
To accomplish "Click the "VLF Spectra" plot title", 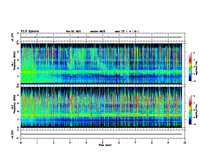I will point(30,31).
